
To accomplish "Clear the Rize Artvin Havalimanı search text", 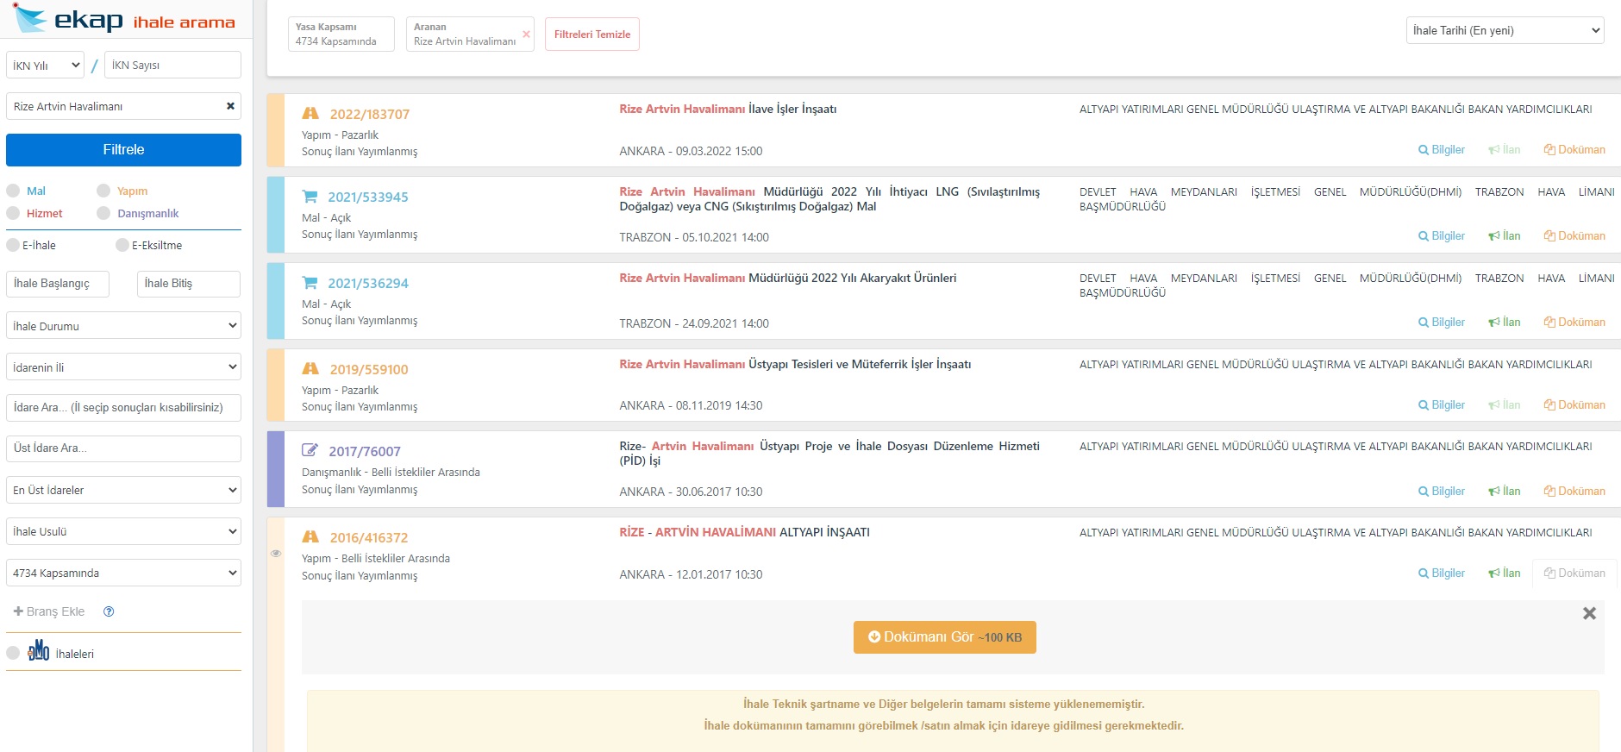I will click(230, 106).
